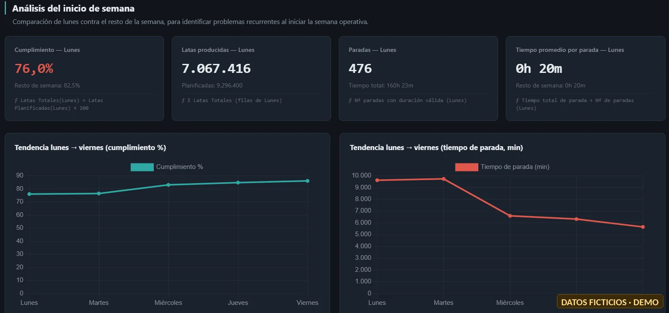
Task: Click the 7.067.416 cans produced value
Action: click(x=216, y=69)
